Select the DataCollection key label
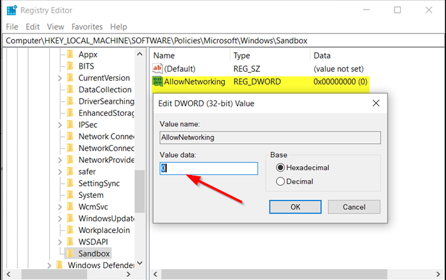This screenshot has width=446, height=280. (105, 90)
